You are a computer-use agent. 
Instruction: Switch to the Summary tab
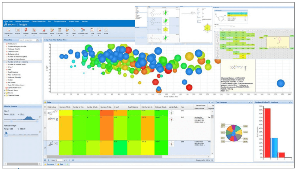coord(50,164)
